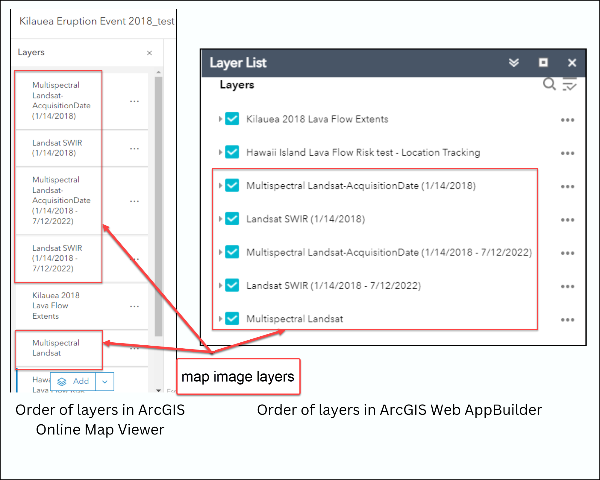This screenshot has height=480, width=600.
Task: Toggle Multispectral Landsat-AcquisitionDate (1/14/2018 - 7/12/2022) checkbox
Action: click(232, 252)
